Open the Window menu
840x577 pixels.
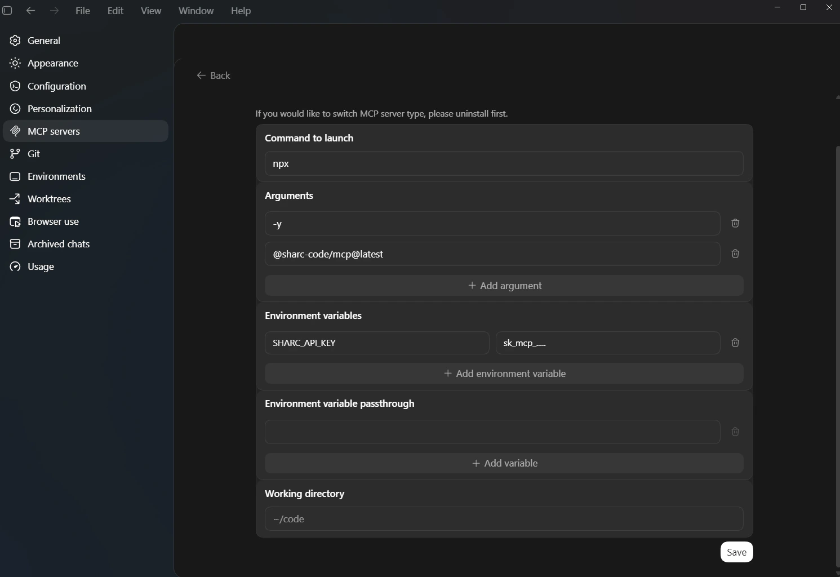pyautogui.click(x=196, y=11)
